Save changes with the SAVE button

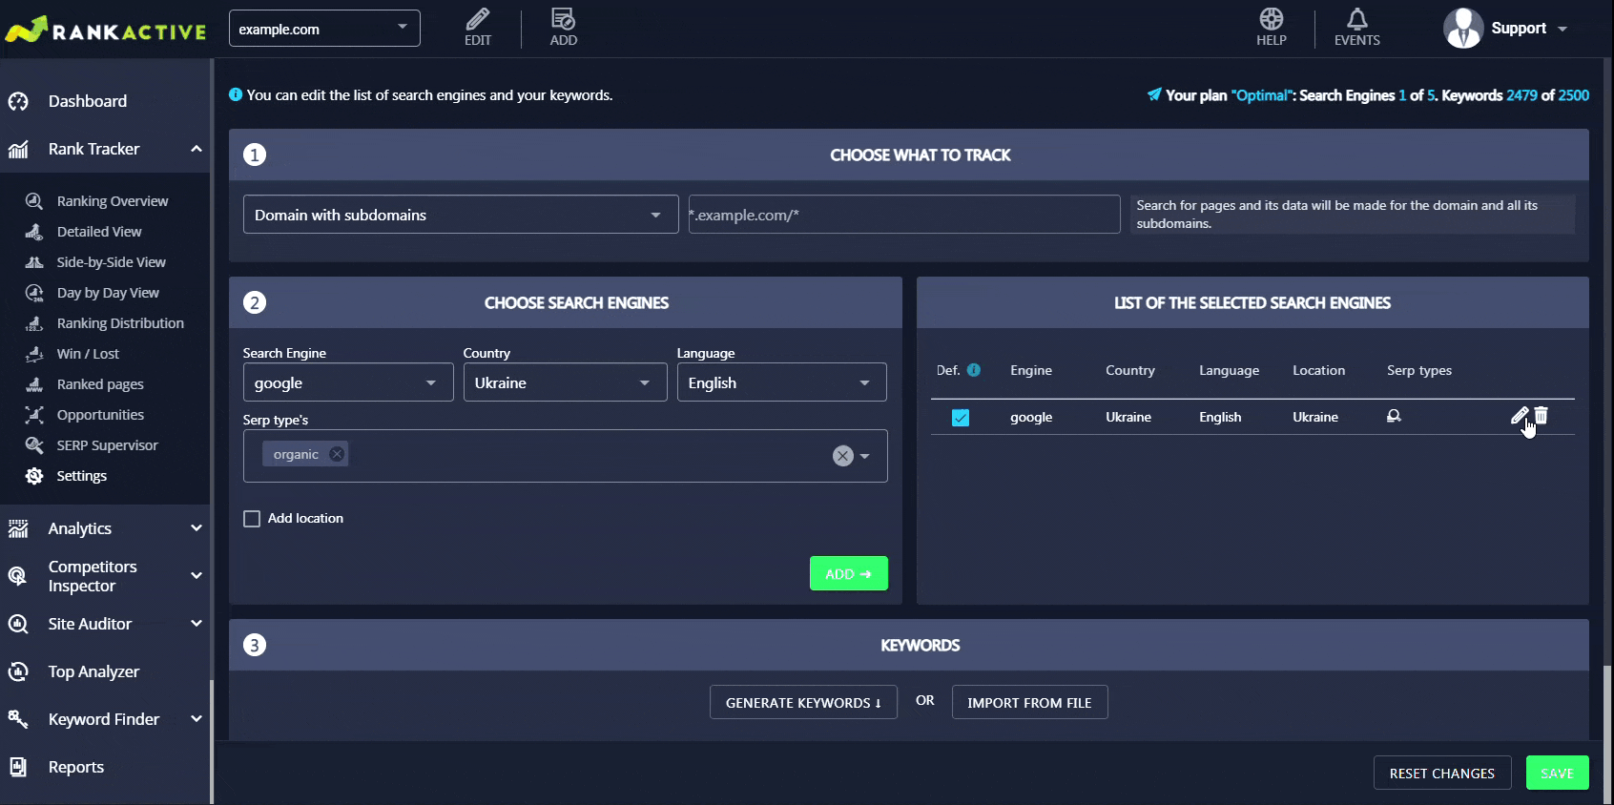pos(1557,773)
